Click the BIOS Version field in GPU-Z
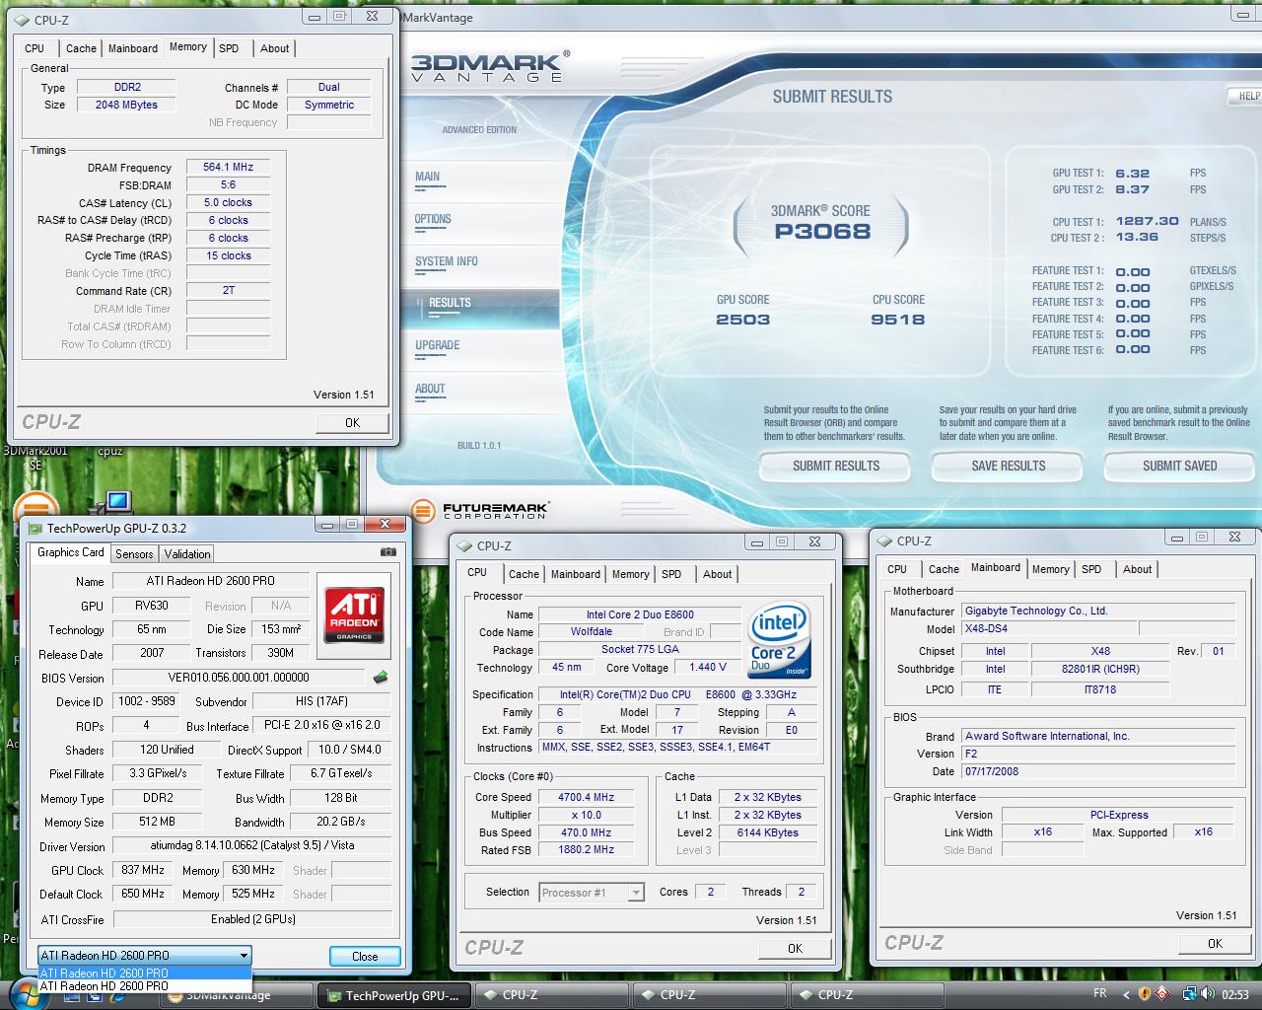This screenshot has height=1010, width=1262. click(239, 678)
